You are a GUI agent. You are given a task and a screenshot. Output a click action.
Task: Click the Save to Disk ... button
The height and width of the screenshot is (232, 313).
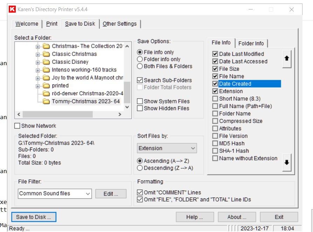coord(34,217)
